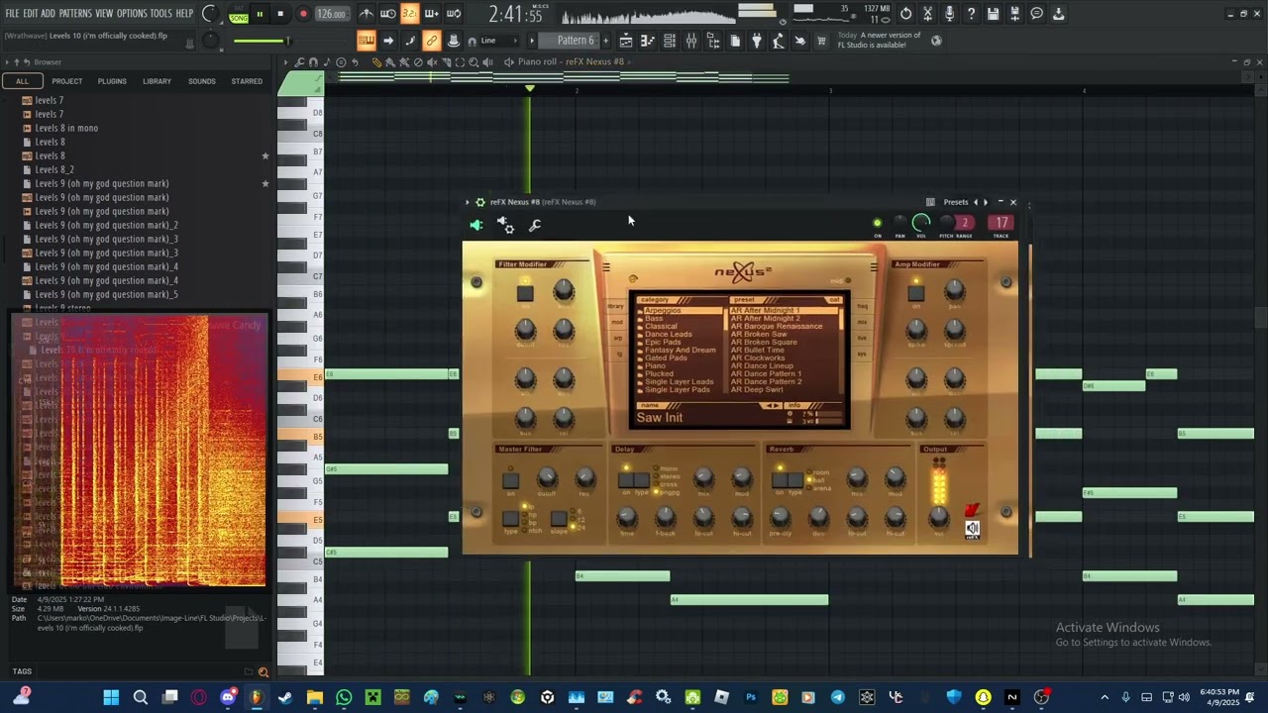Open the Line snap dropdown

point(498,41)
